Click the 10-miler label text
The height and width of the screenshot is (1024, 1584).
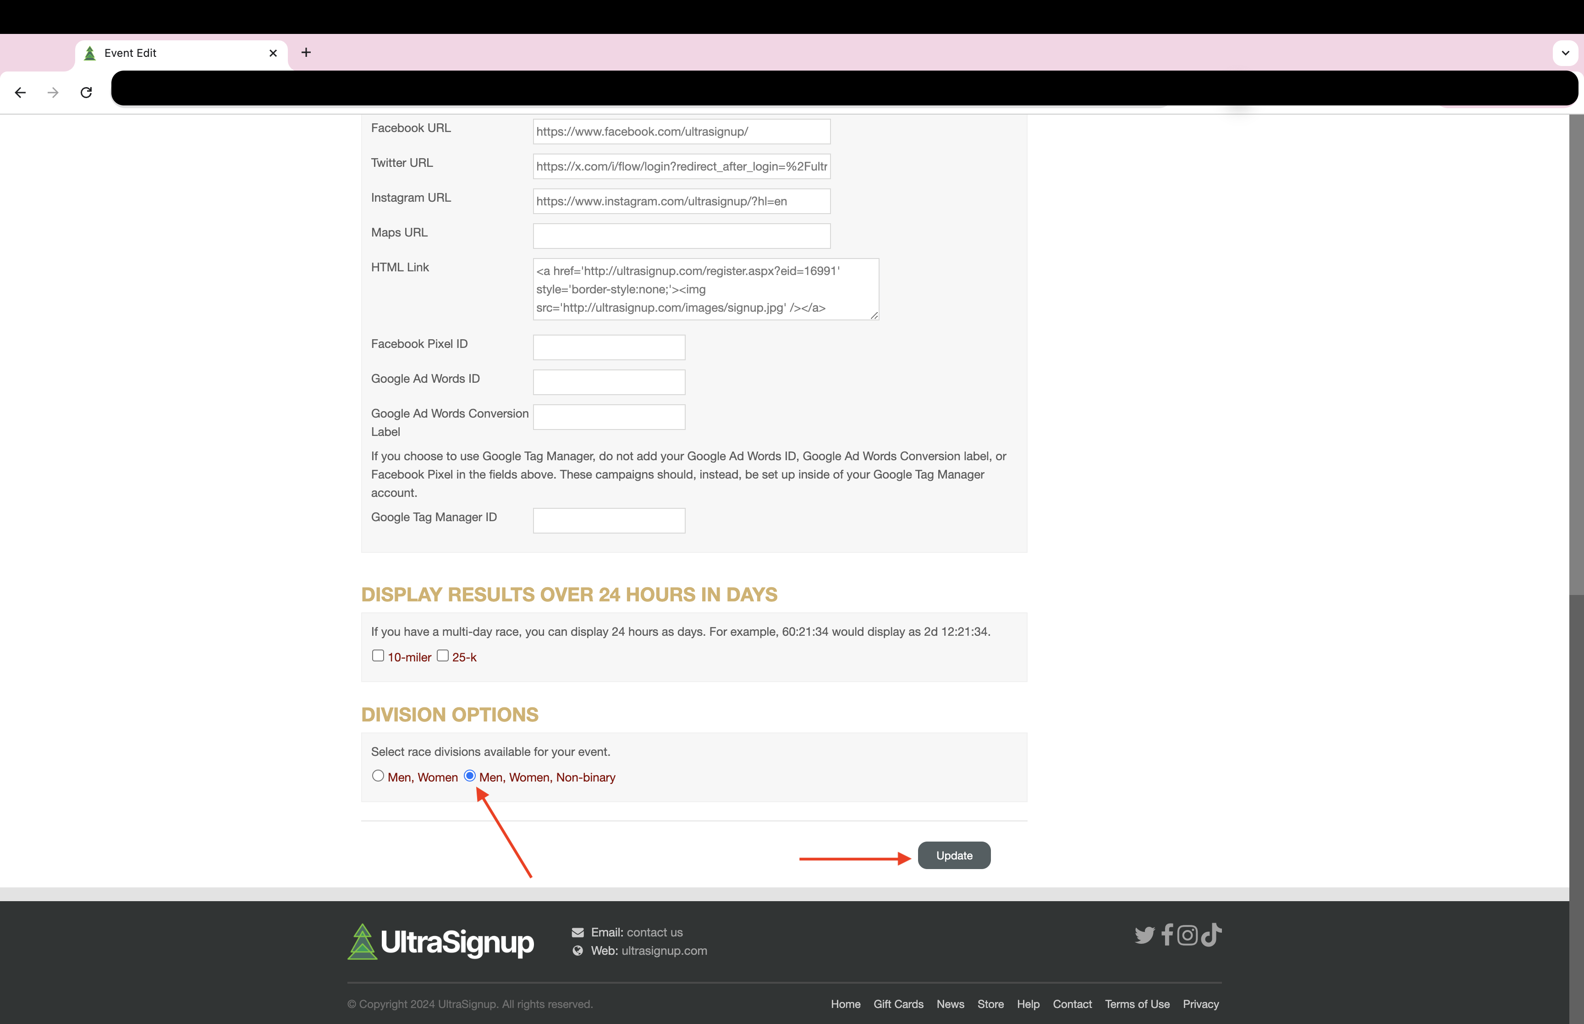[x=409, y=657]
